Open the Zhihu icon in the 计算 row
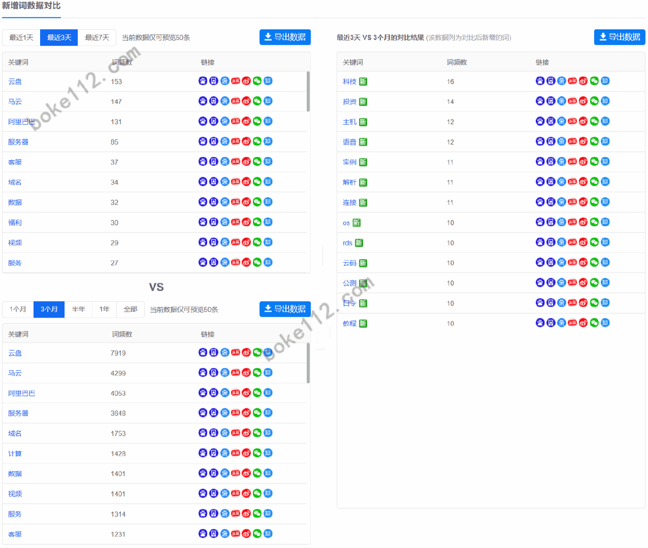The image size is (648, 548). (268, 453)
